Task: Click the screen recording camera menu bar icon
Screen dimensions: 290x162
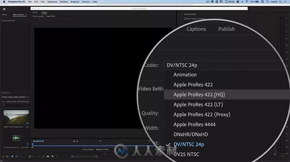Action: coord(208,2)
